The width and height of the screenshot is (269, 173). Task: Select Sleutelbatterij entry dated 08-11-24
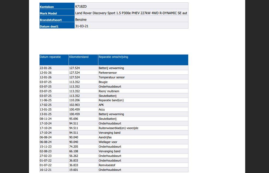tap(108, 119)
